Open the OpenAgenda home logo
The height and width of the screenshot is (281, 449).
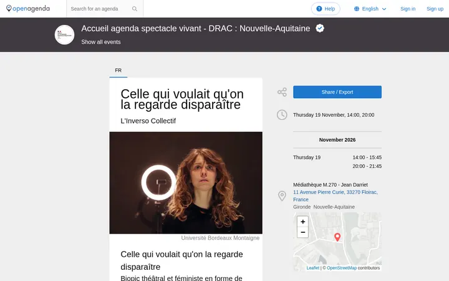[28, 9]
